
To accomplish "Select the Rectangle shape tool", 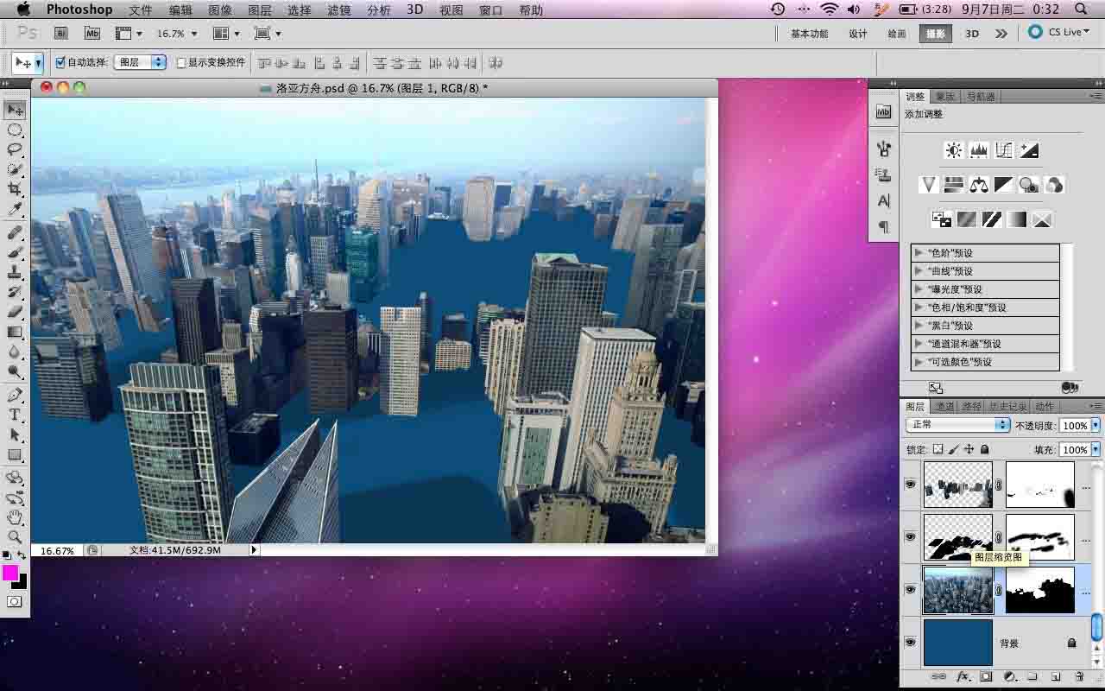I will tap(15, 454).
